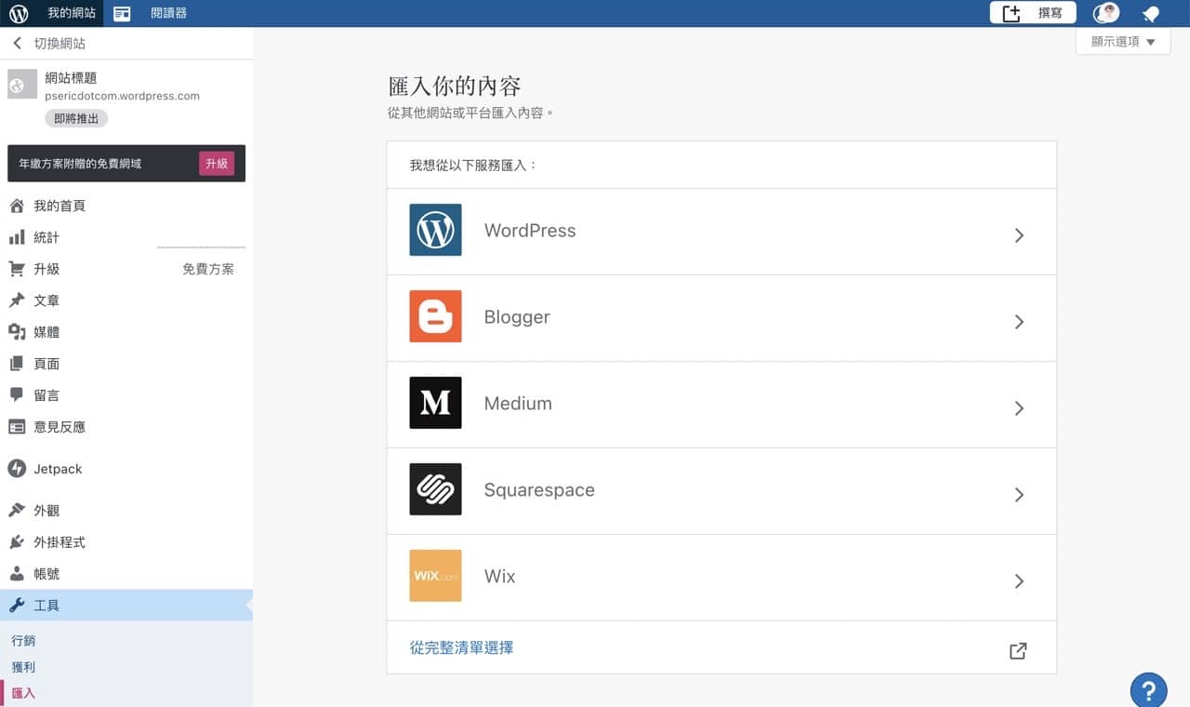Click the WordPress importer logo
This screenshot has height=707, width=1190.
[x=435, y=230]
